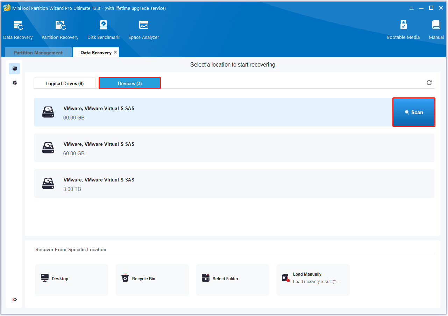Launch Partition Recovery from toolbar
The width and height of the screenshot is (448, 316).
click(x=60, y=30)
